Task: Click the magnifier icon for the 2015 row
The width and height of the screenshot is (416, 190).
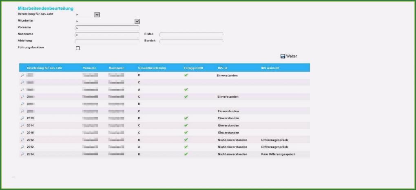Action: pos(22,133)
